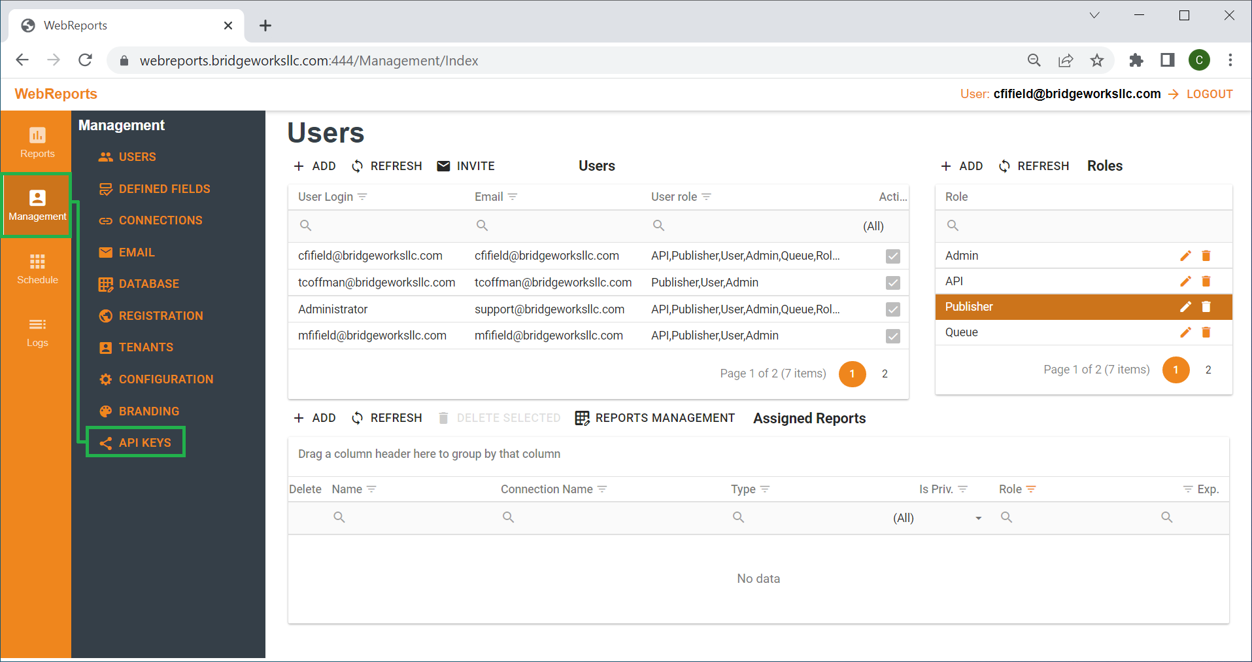Open the Reports sidebar section
The image size is (1252, 662).
point(37,143)
